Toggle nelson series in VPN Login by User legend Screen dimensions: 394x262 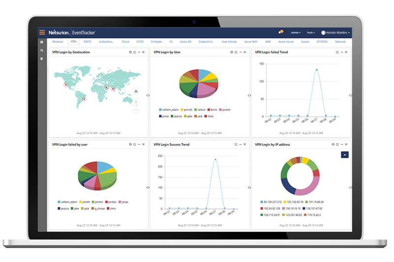[200, 110]
